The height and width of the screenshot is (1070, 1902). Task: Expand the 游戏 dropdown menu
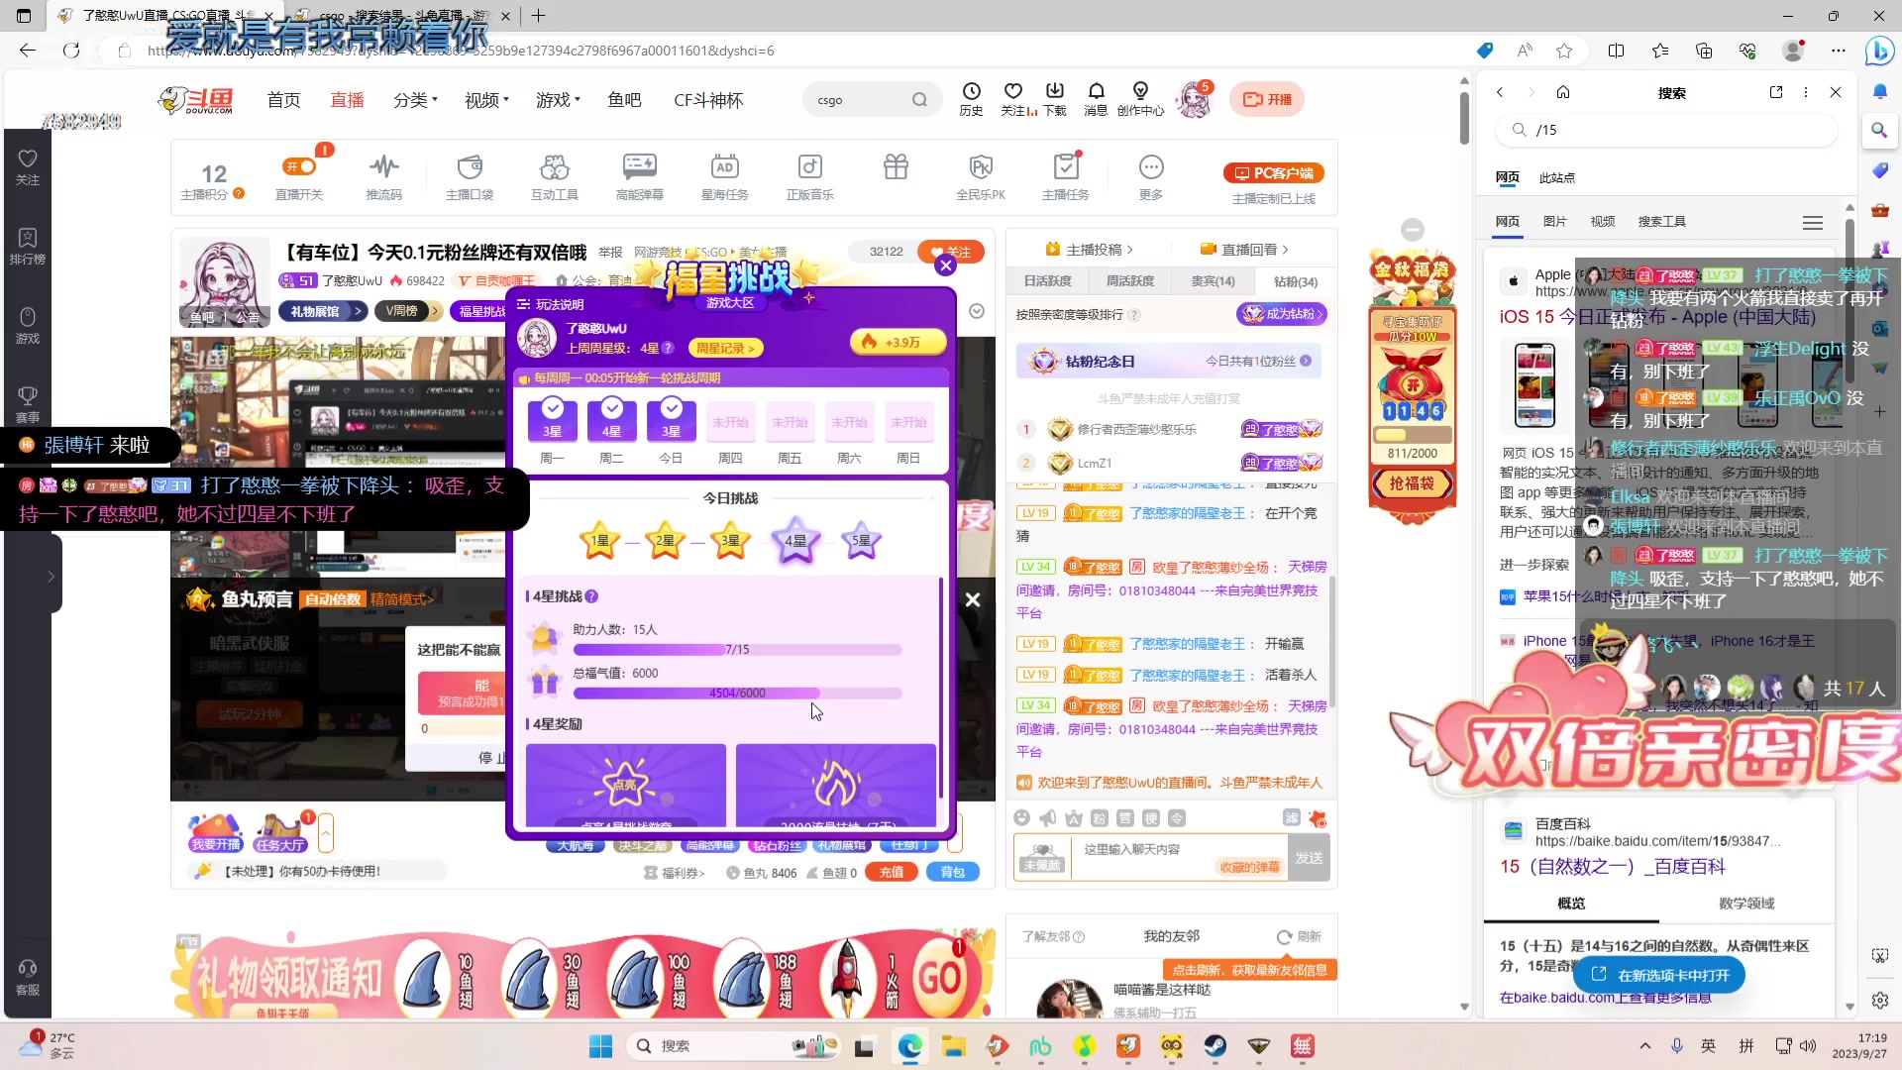coord(558,100)
